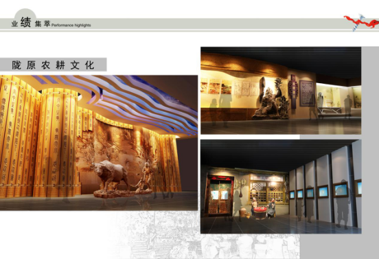Click the framed text panel beside knot
The width and height of the screenshot is (379, 259).
point(307,93)
